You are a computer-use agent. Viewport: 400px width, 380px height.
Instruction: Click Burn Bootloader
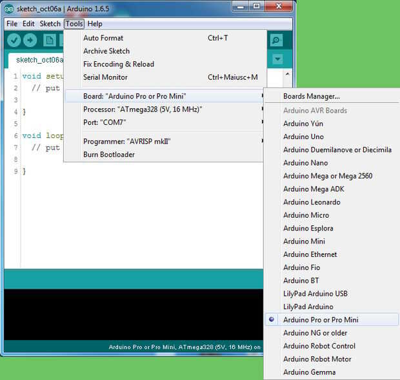click(165, 155)
